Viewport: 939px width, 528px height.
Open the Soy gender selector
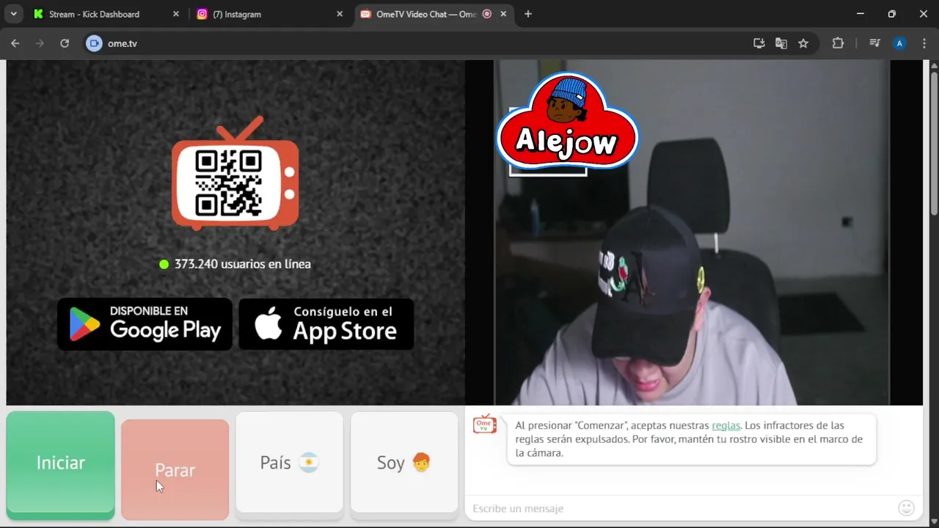404,463
